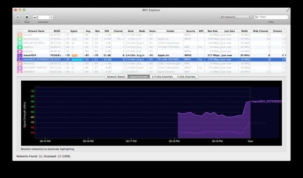Sort by the Wide Channel column header
Image resolution: width=303 pixels, height=178 pixels.
pos(261,31)
